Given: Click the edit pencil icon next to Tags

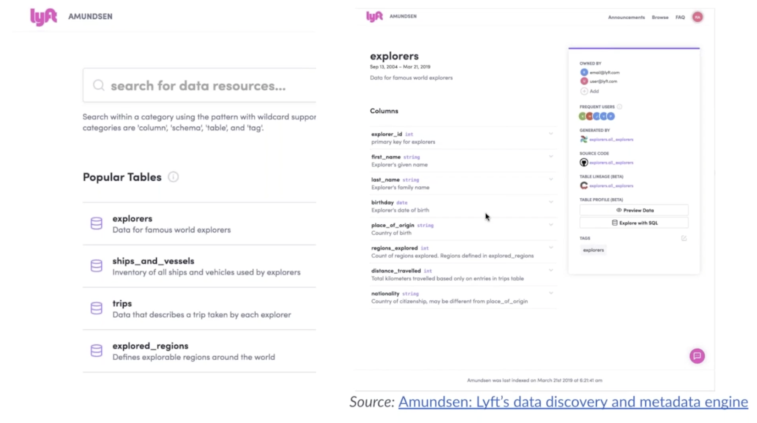Looking at the screenshot, I should (684, 238).
